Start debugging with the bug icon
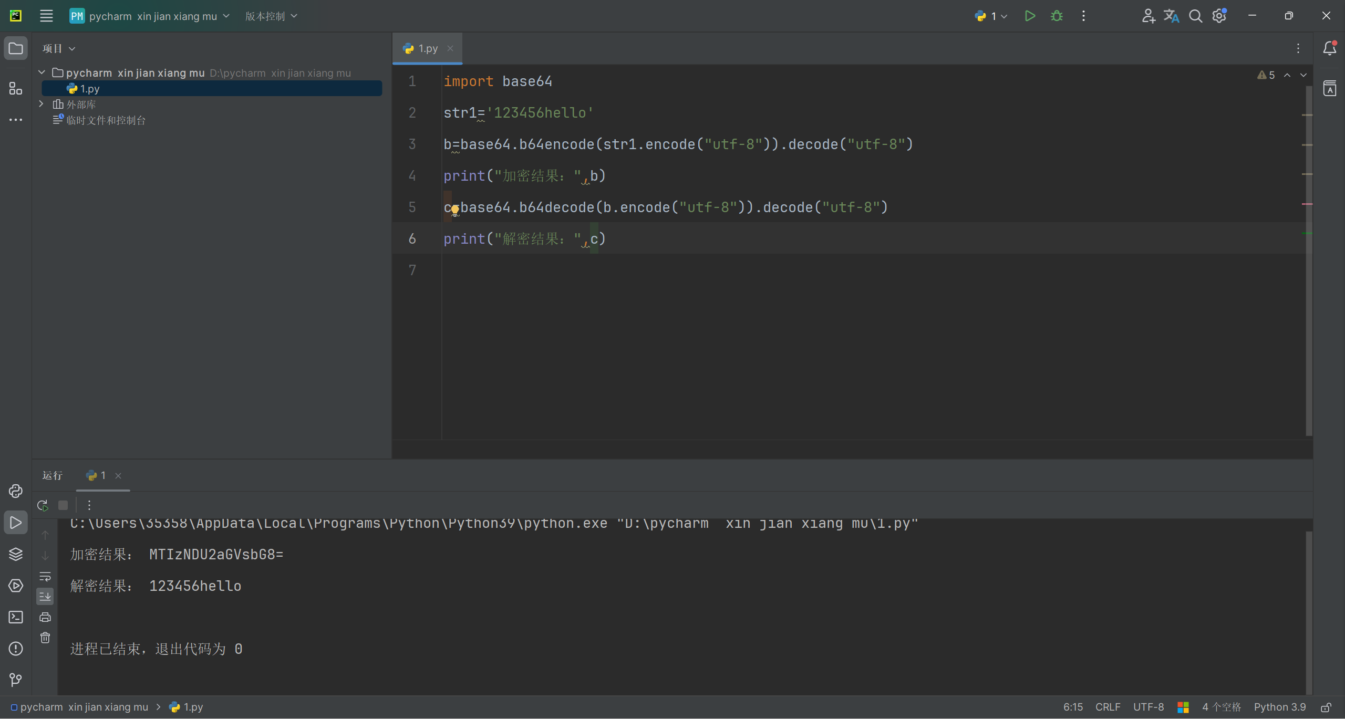The height and width of the screenshot is (719, 1345). pyautogui.click(x=1057, y=16)
